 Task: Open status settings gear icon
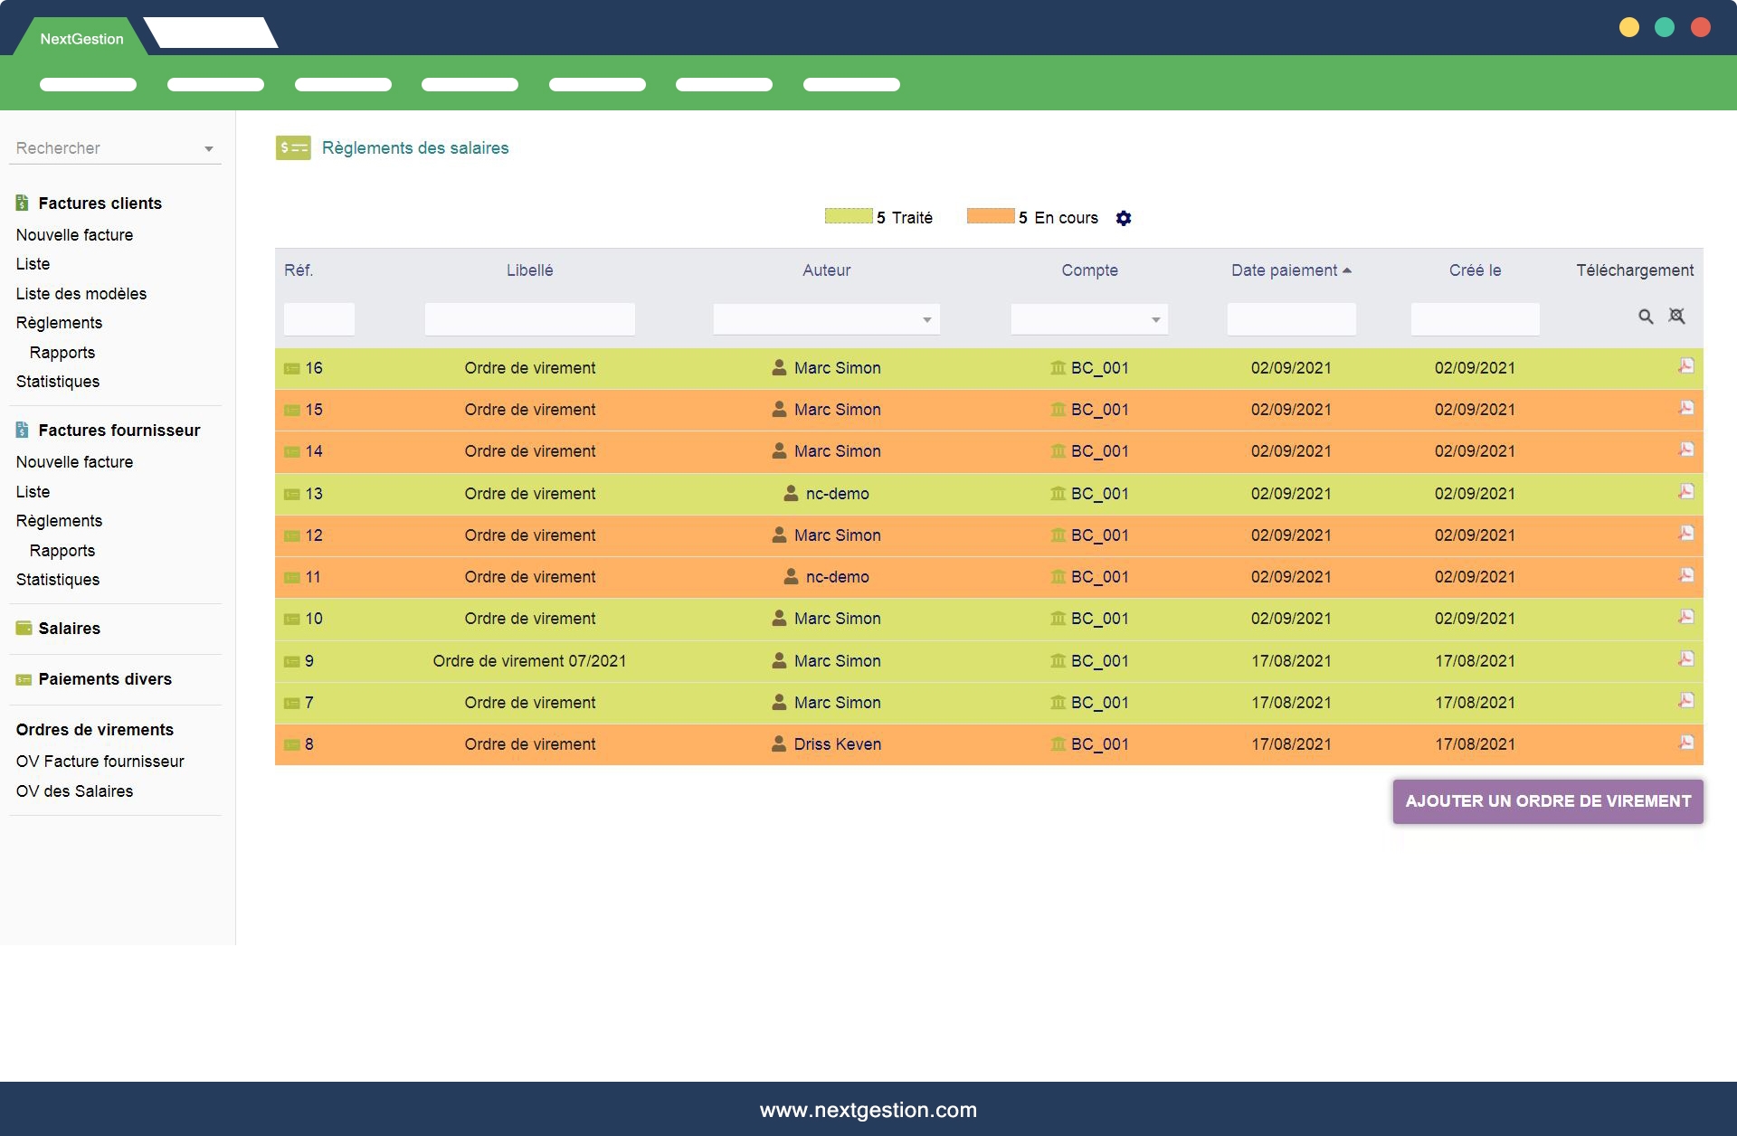click(1124, 218)
